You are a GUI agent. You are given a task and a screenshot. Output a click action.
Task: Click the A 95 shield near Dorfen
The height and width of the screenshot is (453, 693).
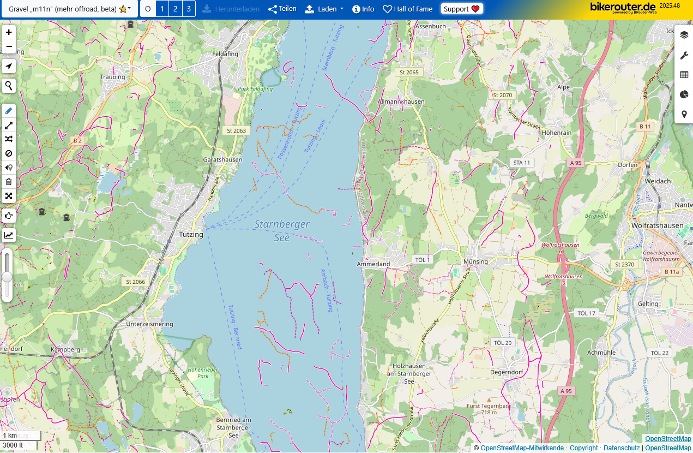[x=576, y=163]
